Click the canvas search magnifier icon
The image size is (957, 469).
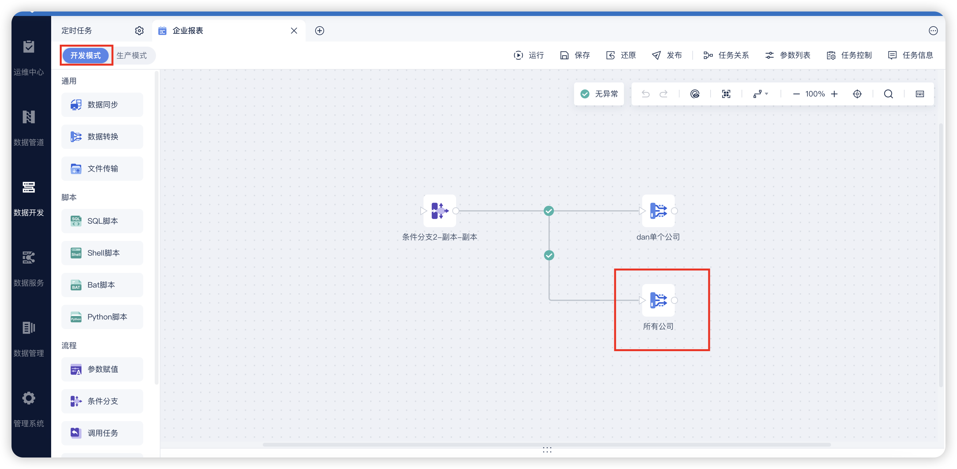(x=888, y=94)
